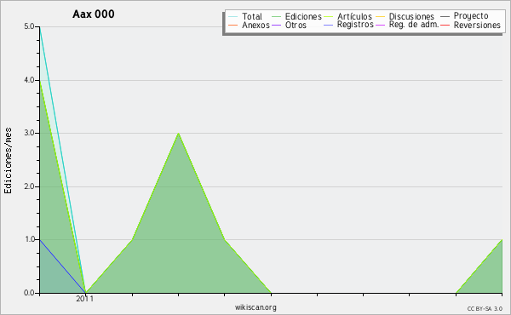Screen dimensions: 511x315
Task: Click the Ediciones/mes y-axis label
Action: [8, 161]
